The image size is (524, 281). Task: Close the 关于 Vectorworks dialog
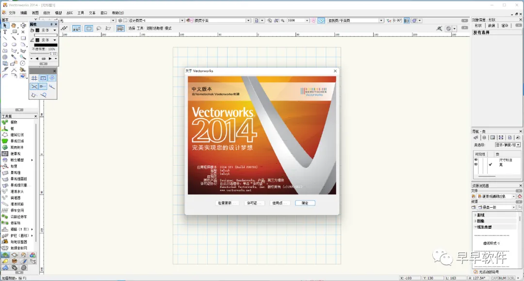(x=335, y=71)
